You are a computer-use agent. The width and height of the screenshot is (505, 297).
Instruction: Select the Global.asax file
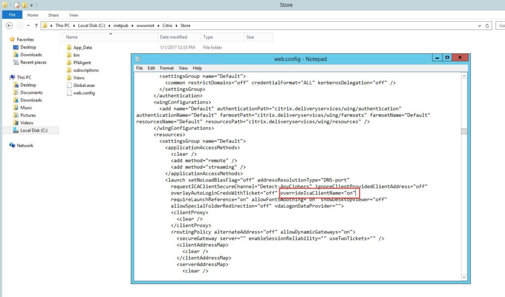(84, 85)
